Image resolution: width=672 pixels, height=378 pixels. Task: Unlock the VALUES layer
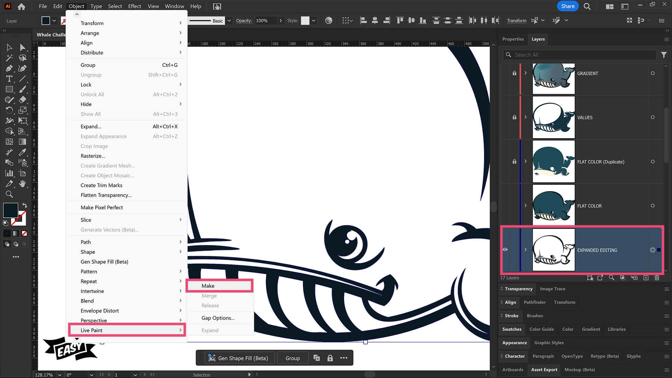point(514,118)
